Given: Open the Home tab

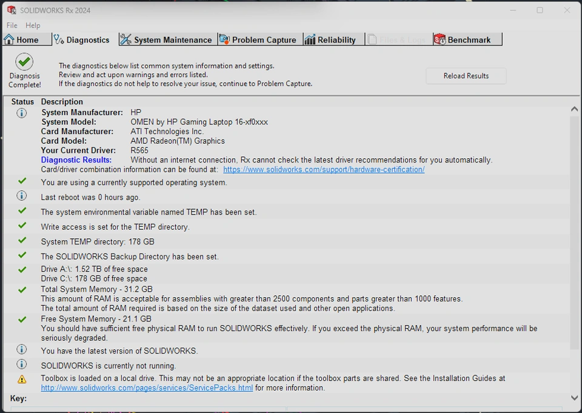Looking at the screenshot, I should (x=27, y=39).
